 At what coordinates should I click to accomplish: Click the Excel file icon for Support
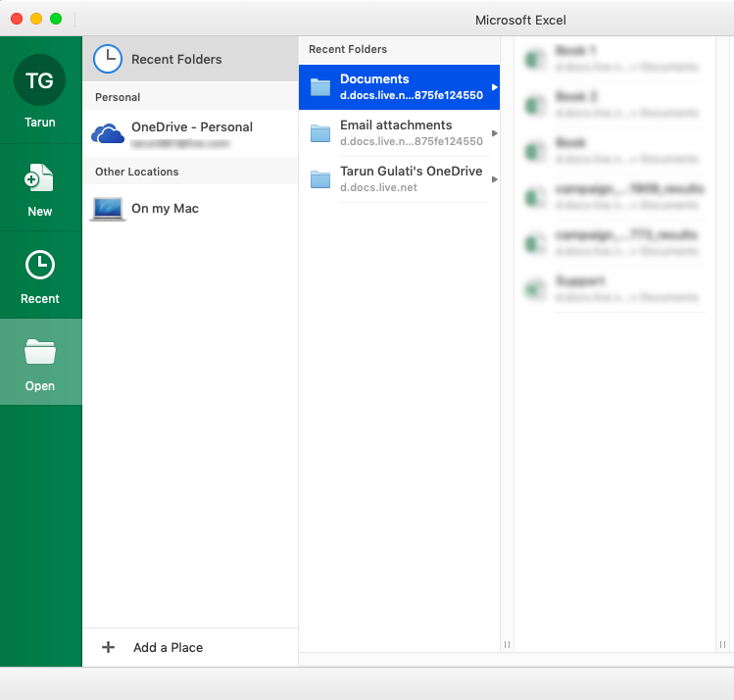(535, 289)
